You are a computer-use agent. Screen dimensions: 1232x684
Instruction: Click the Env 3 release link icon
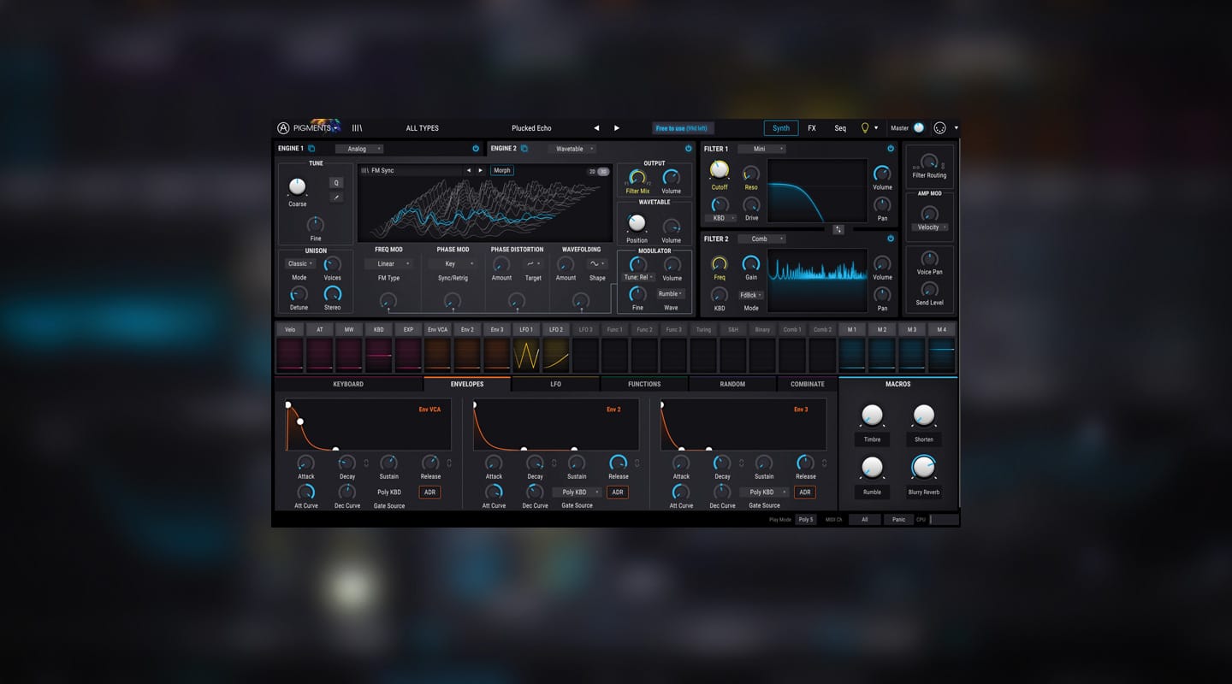point(824,463)
